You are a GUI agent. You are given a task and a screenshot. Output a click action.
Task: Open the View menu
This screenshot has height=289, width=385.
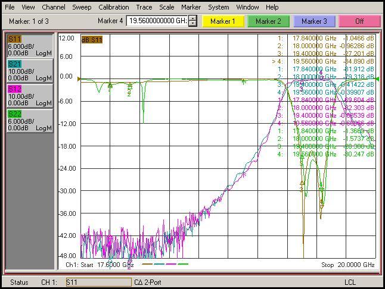28,7
